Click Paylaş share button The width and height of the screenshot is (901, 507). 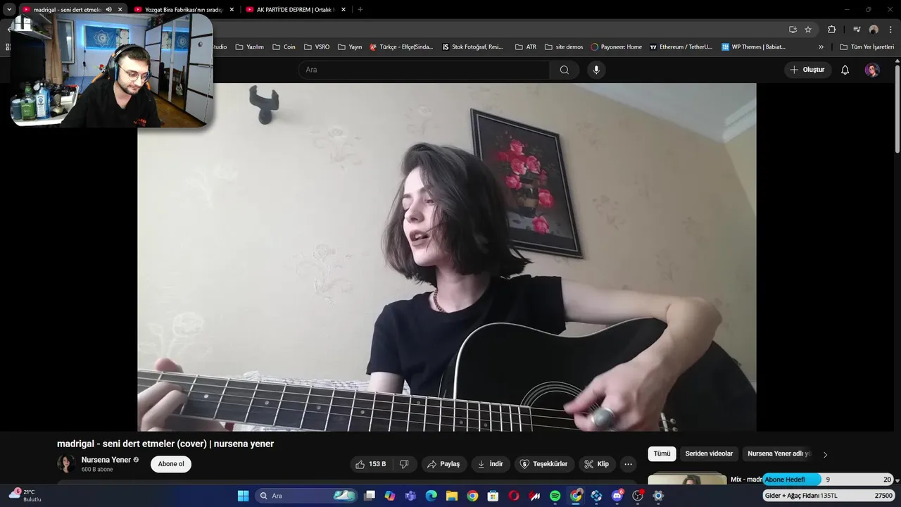click(x=443, y=464)
